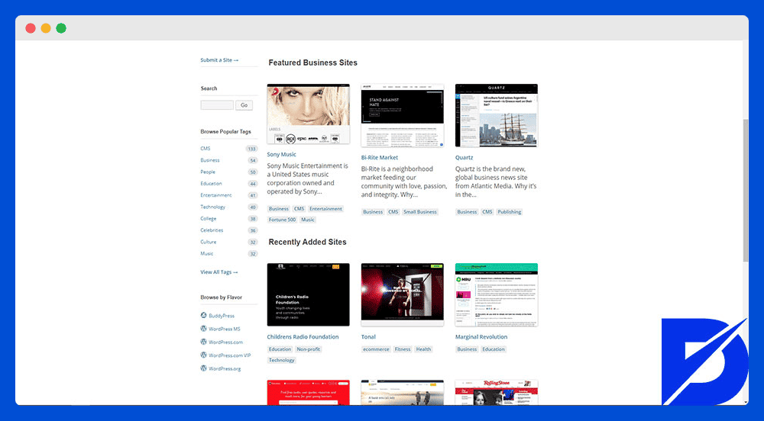Browse the Technology tag in sidebar list

[213, 207]
